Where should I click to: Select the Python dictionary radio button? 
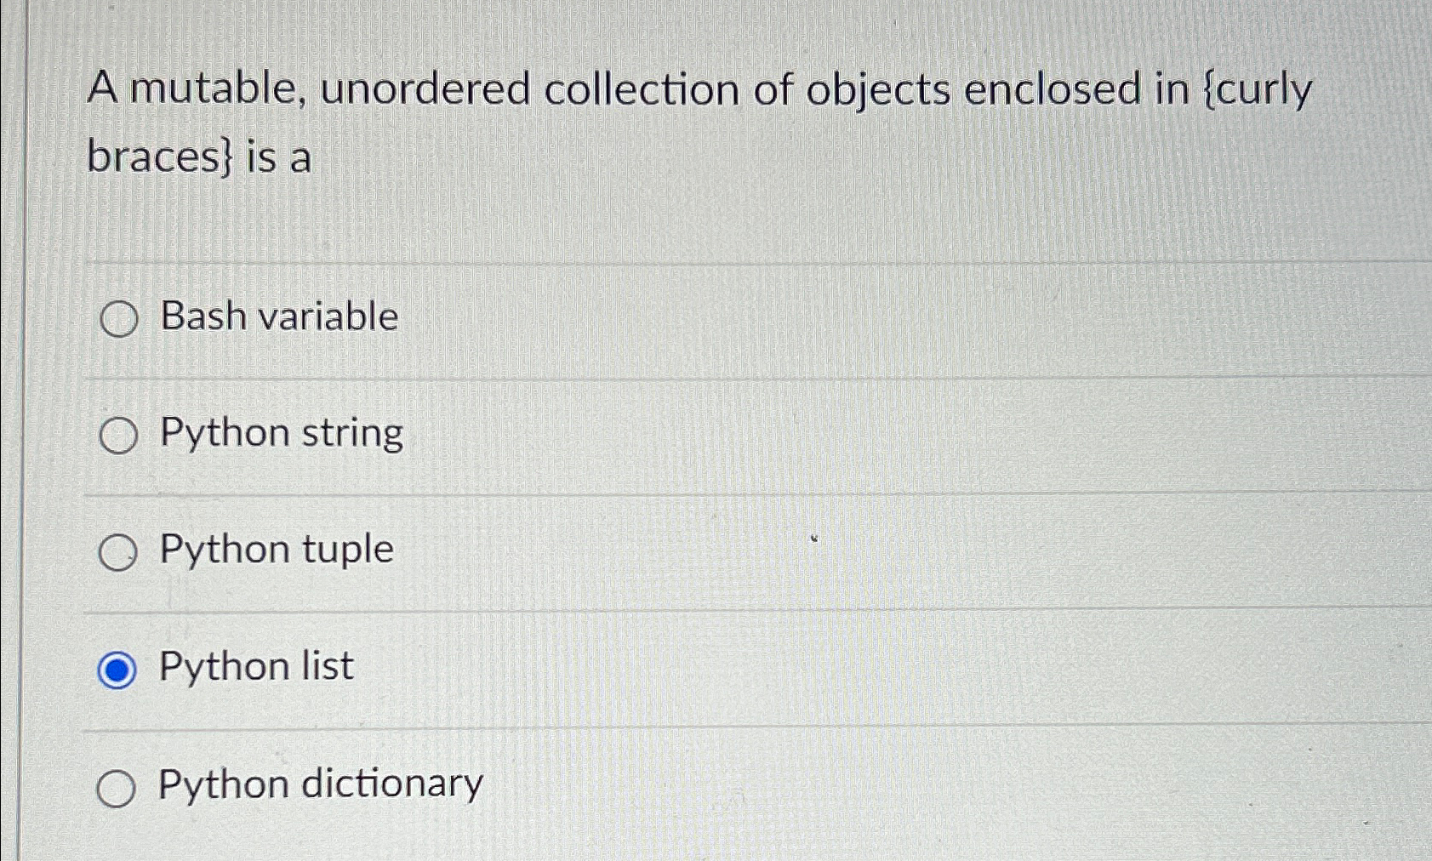coord(118,786)
